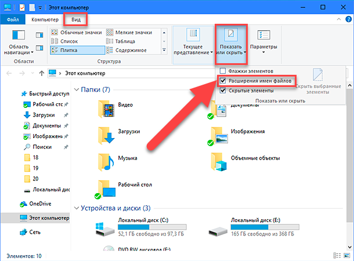The width and height of the screenshot is (354, 261).
Task: Select Локальный диск (C:) drive
Action: pyautogui.click(x=141, y=227)
